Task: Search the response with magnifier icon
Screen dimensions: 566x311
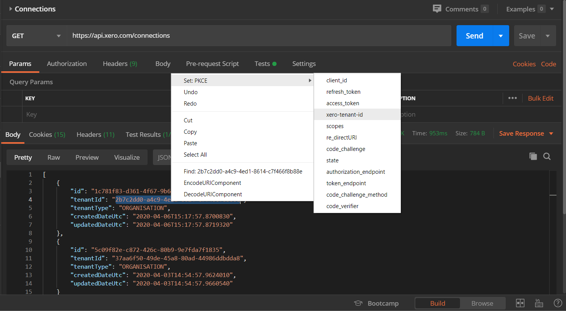Action: tap(547, 156)
